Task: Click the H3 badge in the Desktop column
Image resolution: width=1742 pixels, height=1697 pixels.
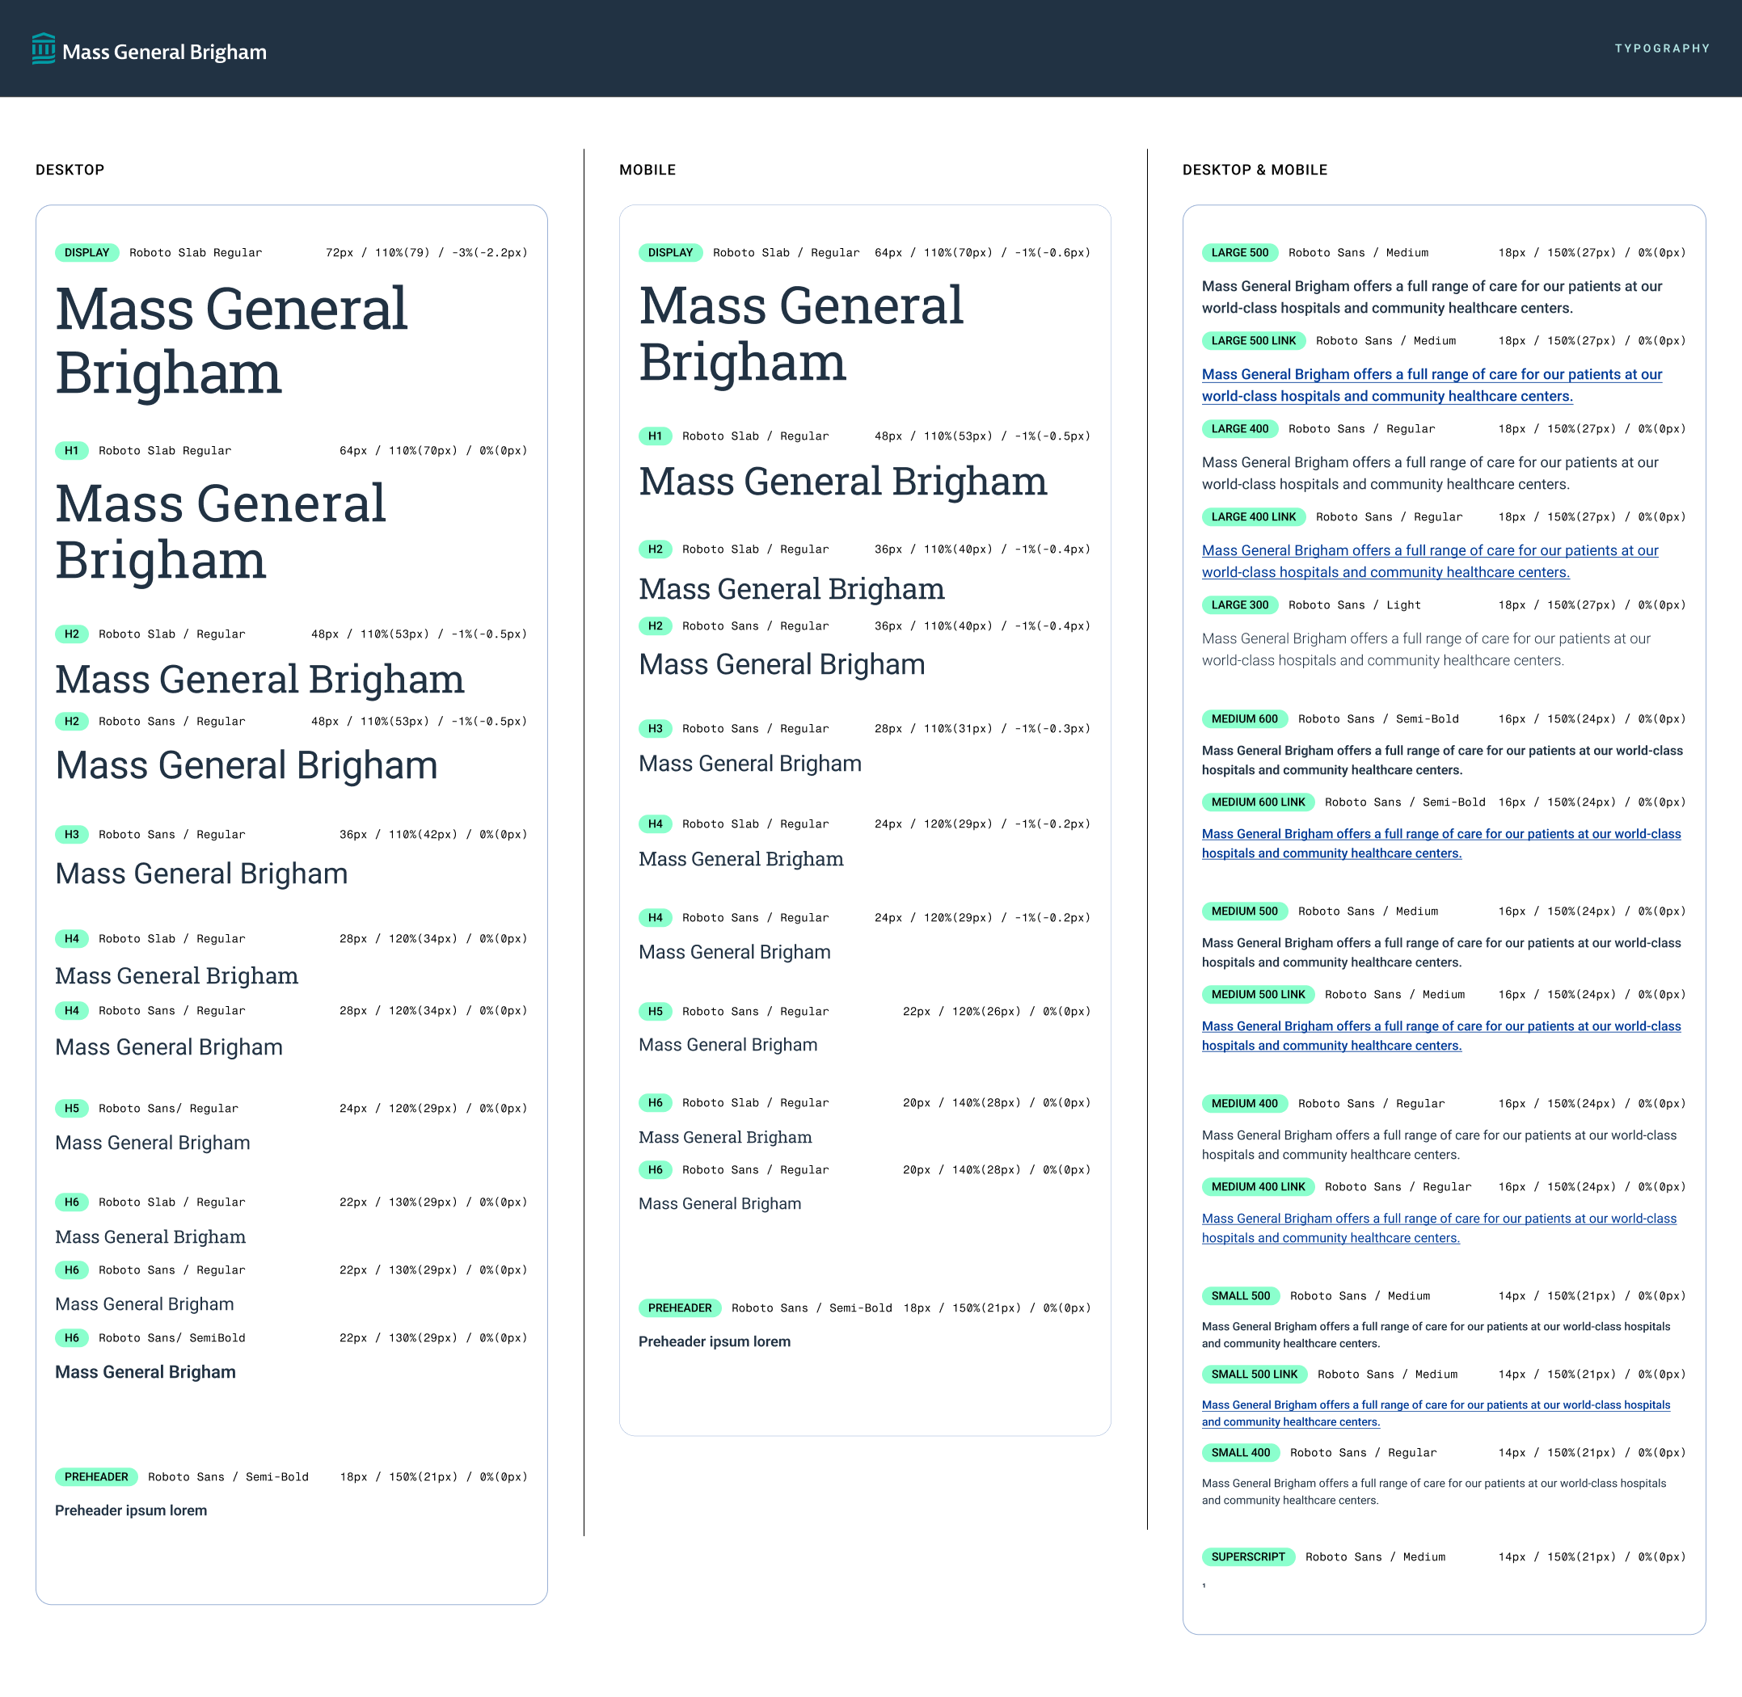Action: (x=71, y=834)
